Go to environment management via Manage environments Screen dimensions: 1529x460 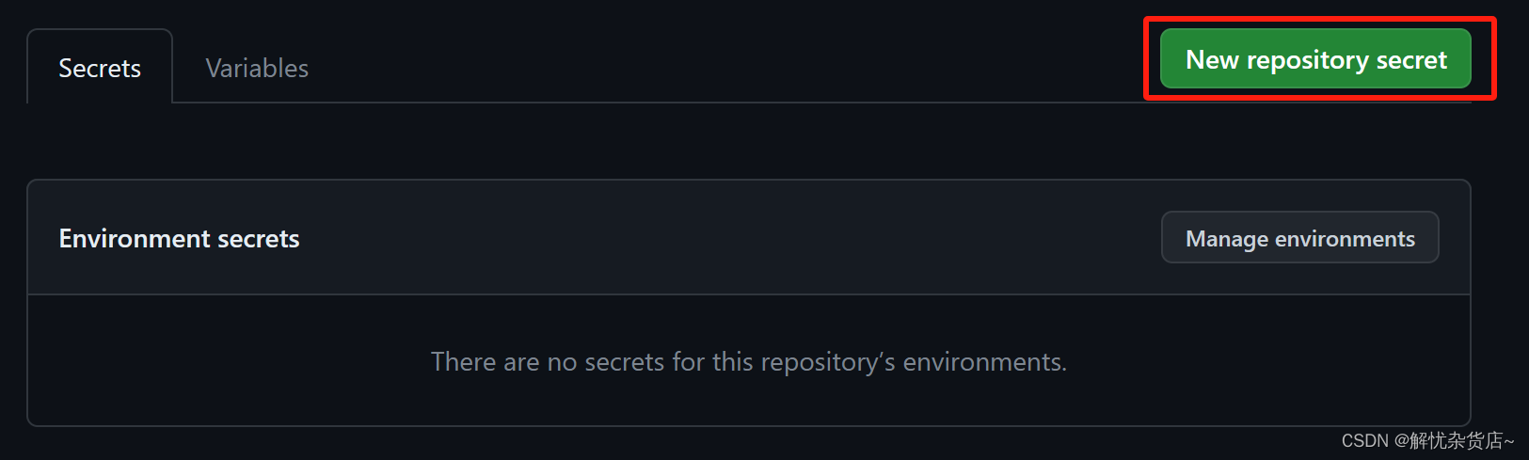(1300, 238)
